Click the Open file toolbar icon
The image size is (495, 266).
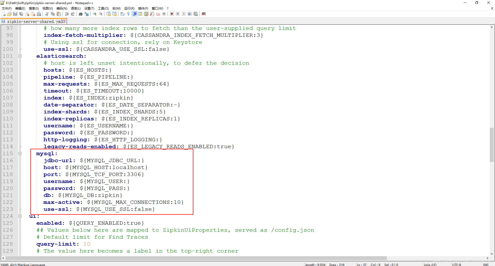9,14
